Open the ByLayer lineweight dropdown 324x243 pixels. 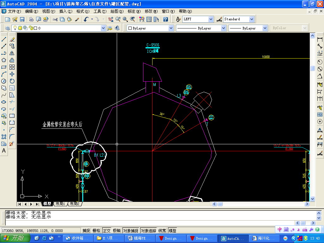[x=265, y=28]
